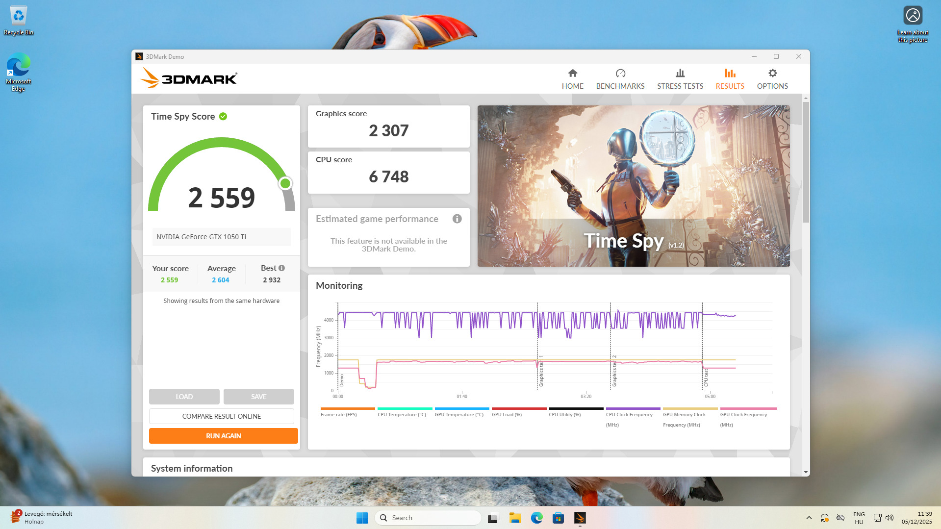The width and height of the screenshot is (941, 529).
Task: Click the LOAD button
Action: [x=184, y=397]
